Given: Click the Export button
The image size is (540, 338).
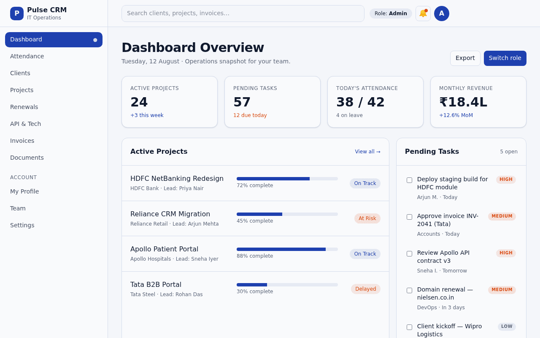Looking at the screenshot, I should point(465,58).
